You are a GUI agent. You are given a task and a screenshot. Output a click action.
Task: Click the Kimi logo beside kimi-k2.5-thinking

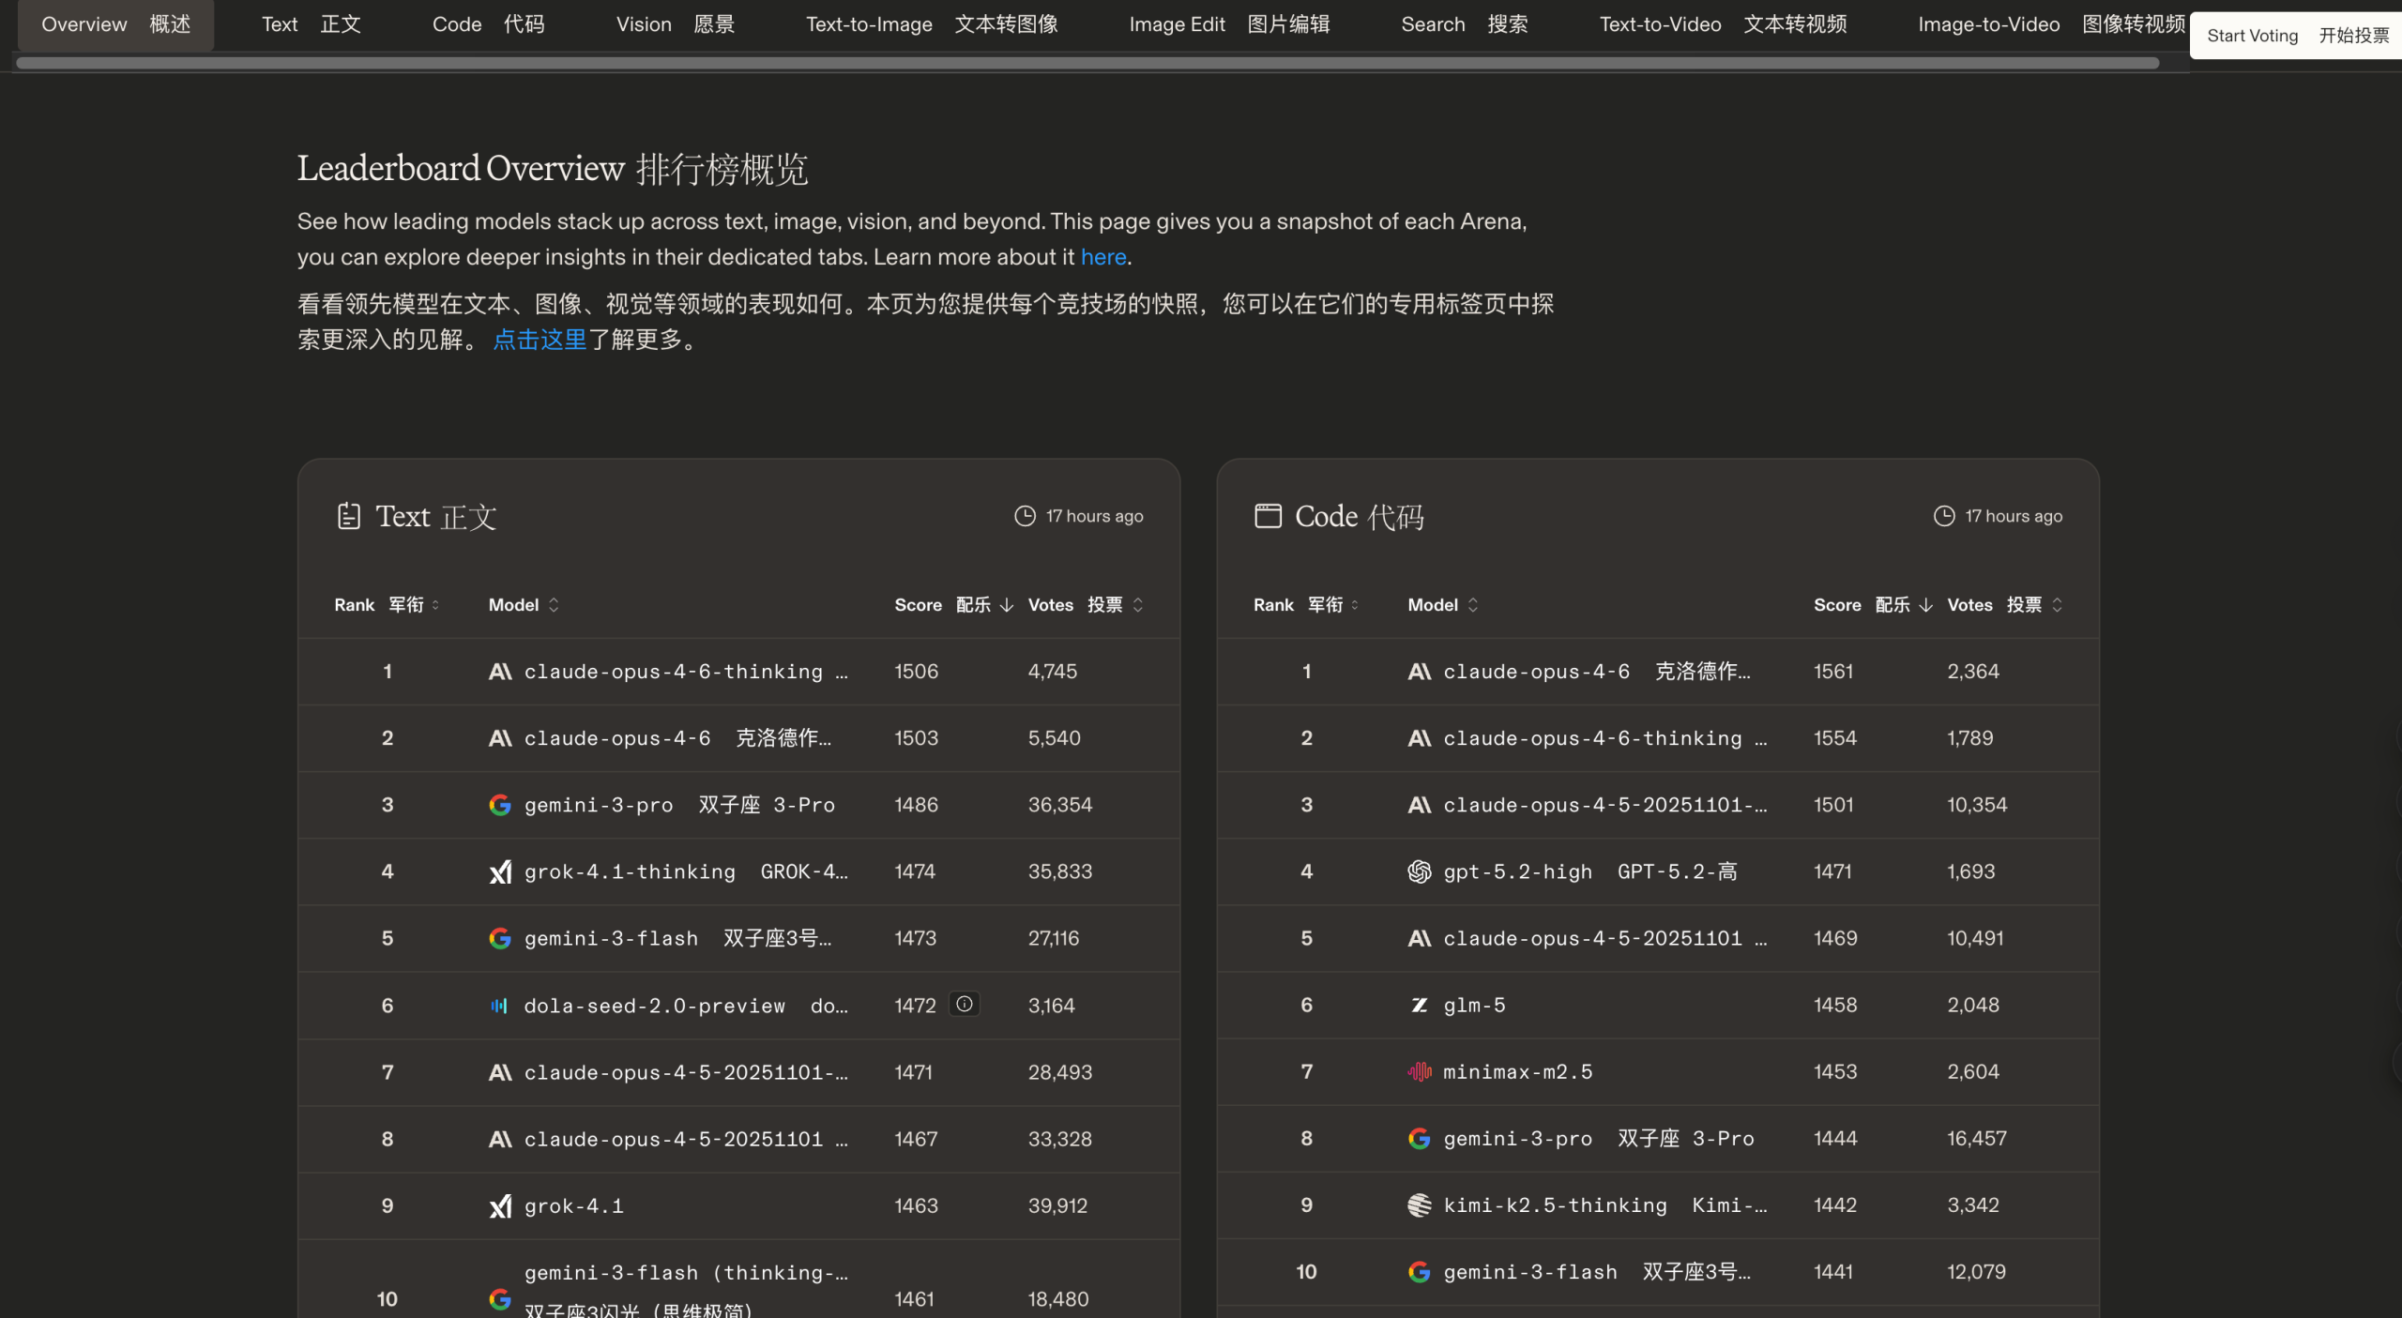tap(1419, 1204)
